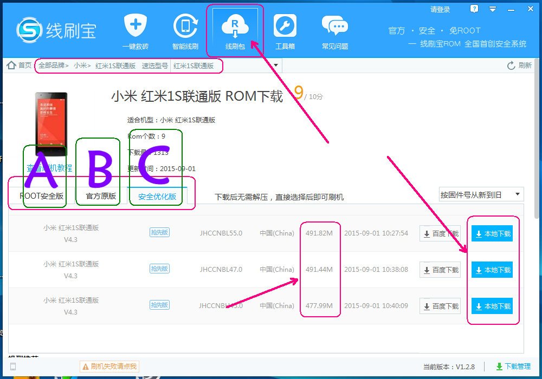
Task: Switch to ROOT安全版 tab
Action: pos(42,196)
